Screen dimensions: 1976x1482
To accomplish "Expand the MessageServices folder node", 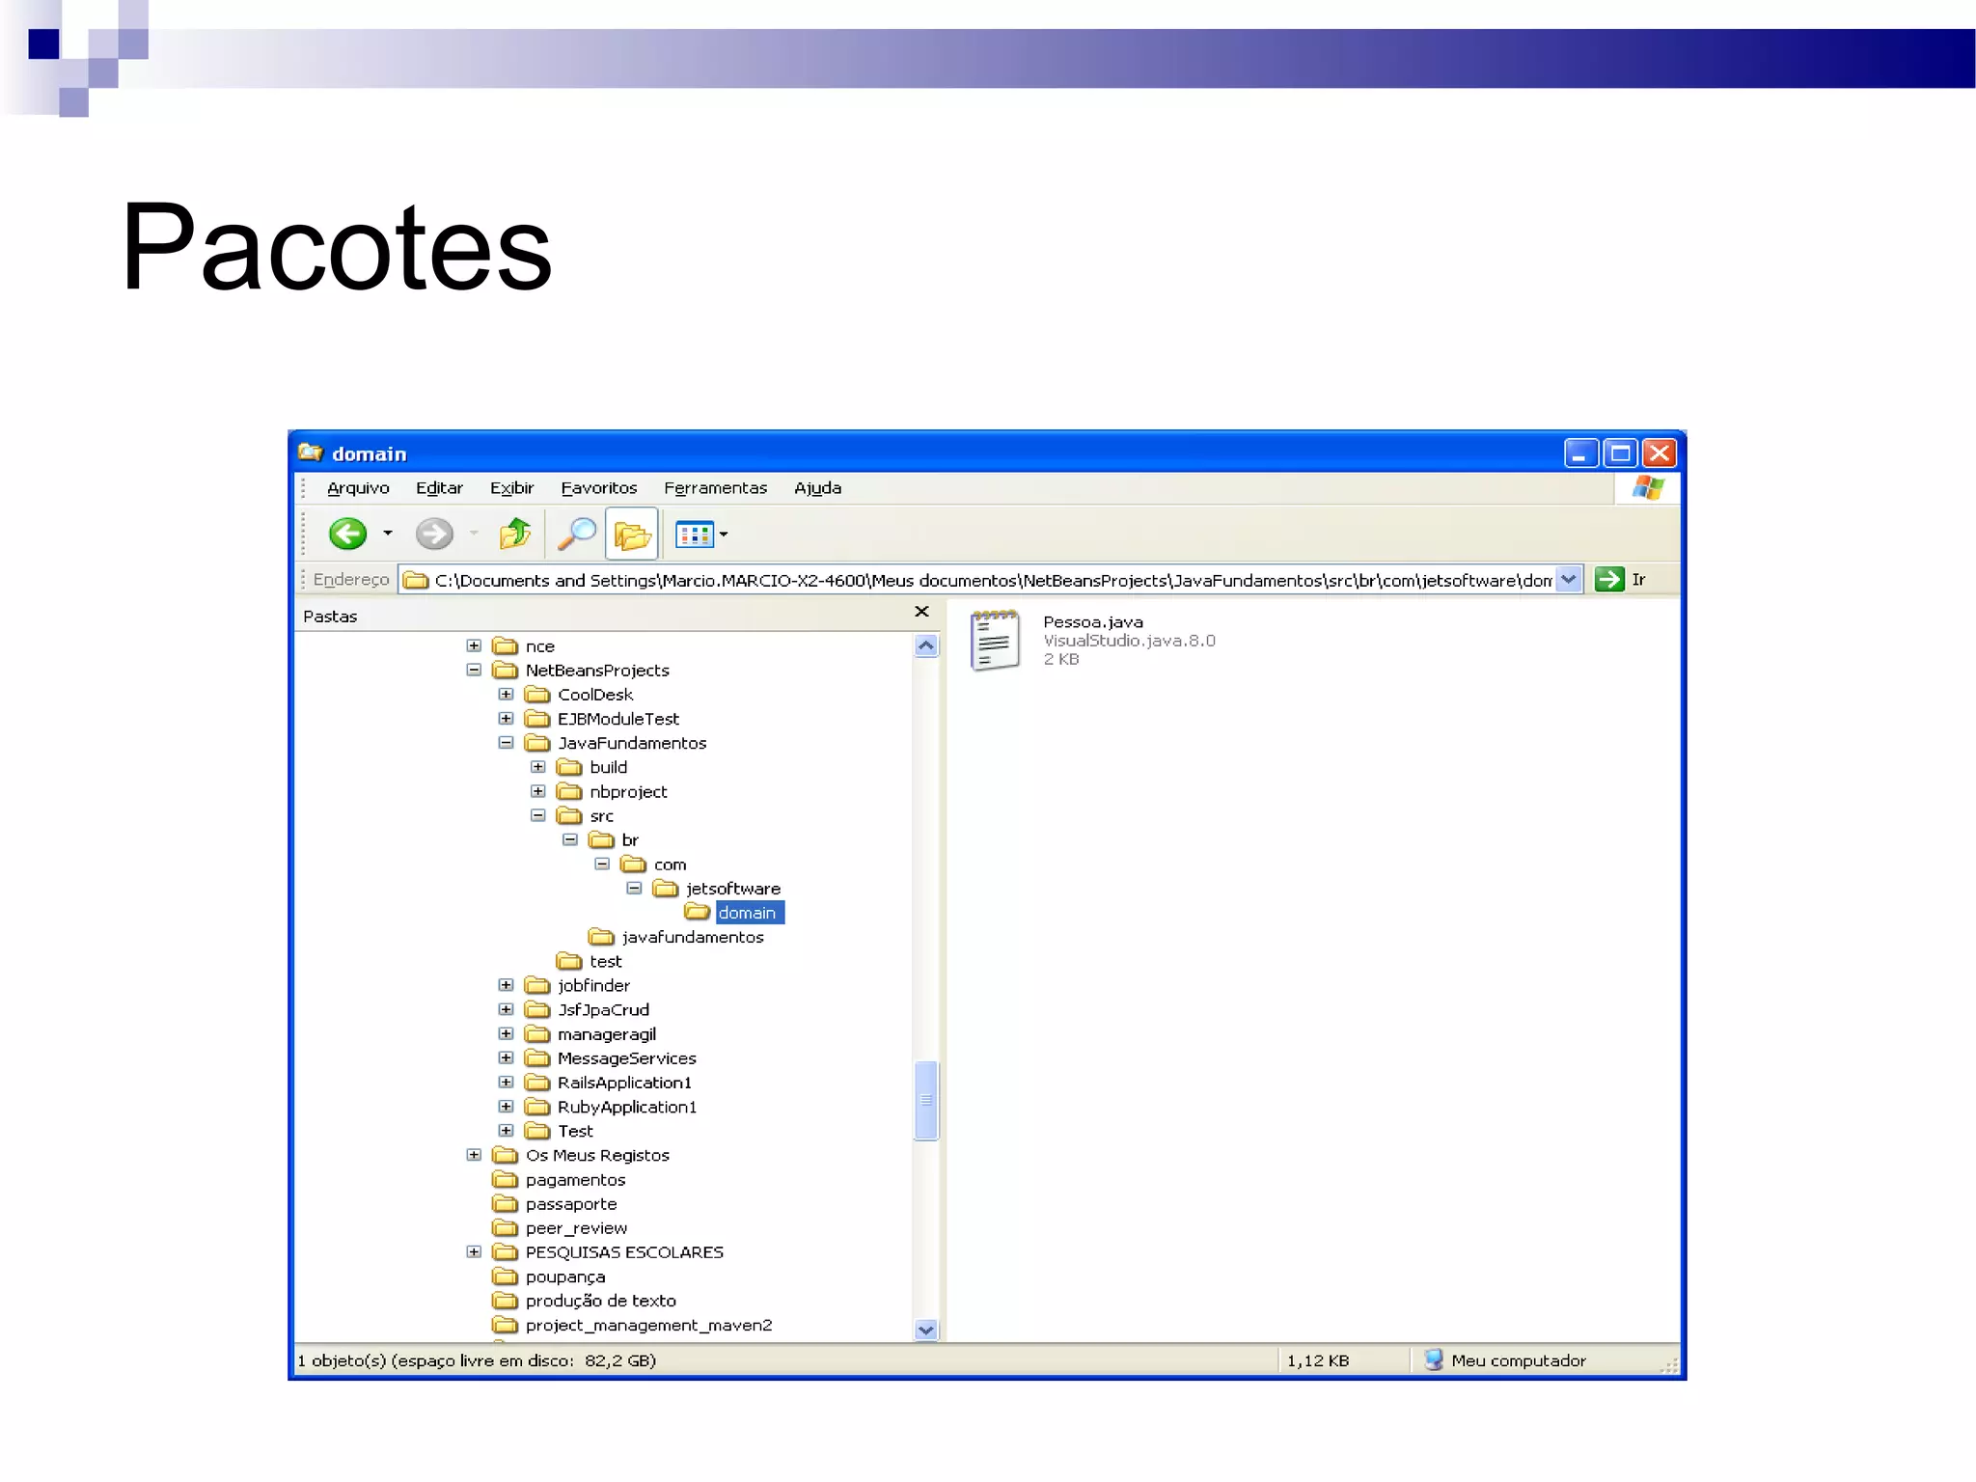I will [506, 1057].
